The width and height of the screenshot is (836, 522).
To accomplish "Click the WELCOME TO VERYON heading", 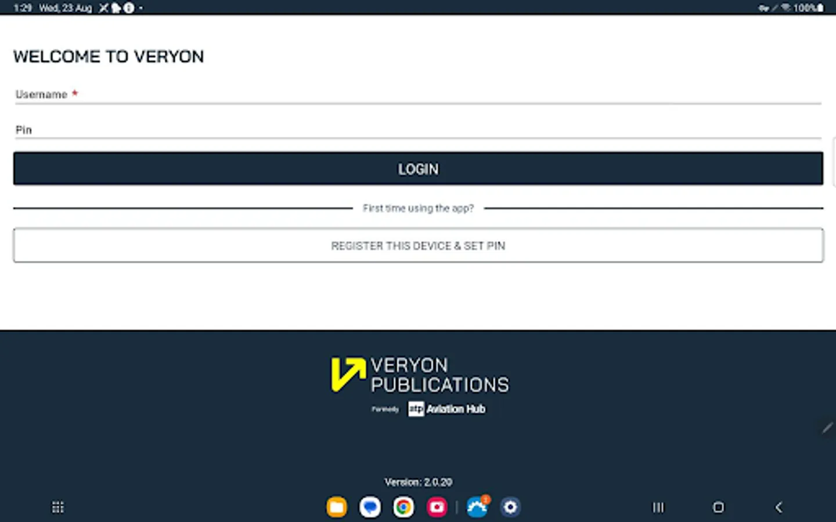I will pyautogui.click(x=109, y=57).
